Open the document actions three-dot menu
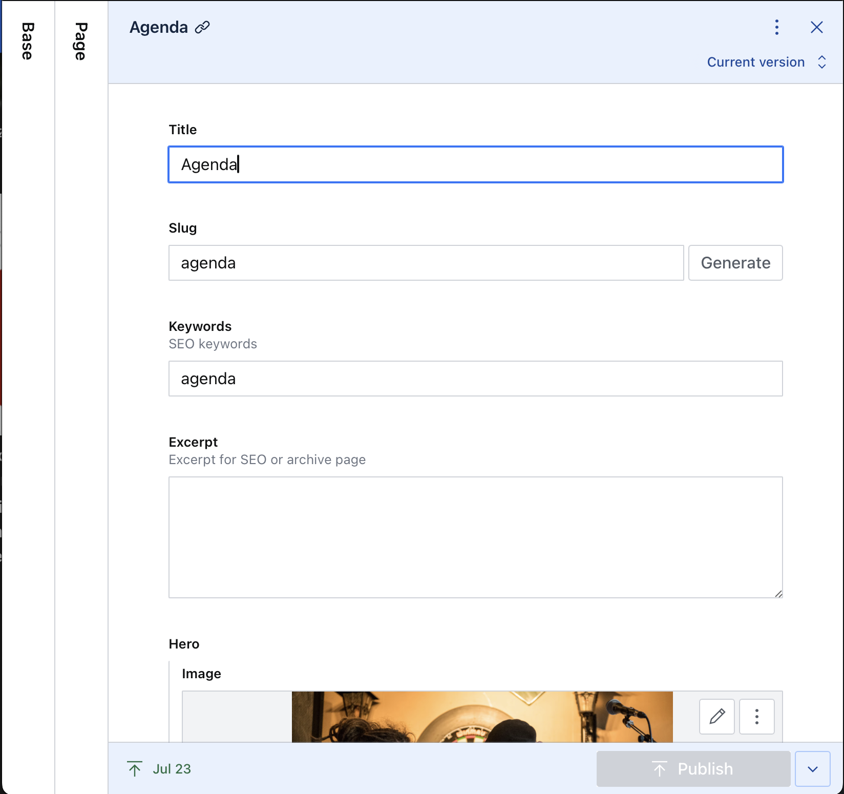 tap(777, 27)
